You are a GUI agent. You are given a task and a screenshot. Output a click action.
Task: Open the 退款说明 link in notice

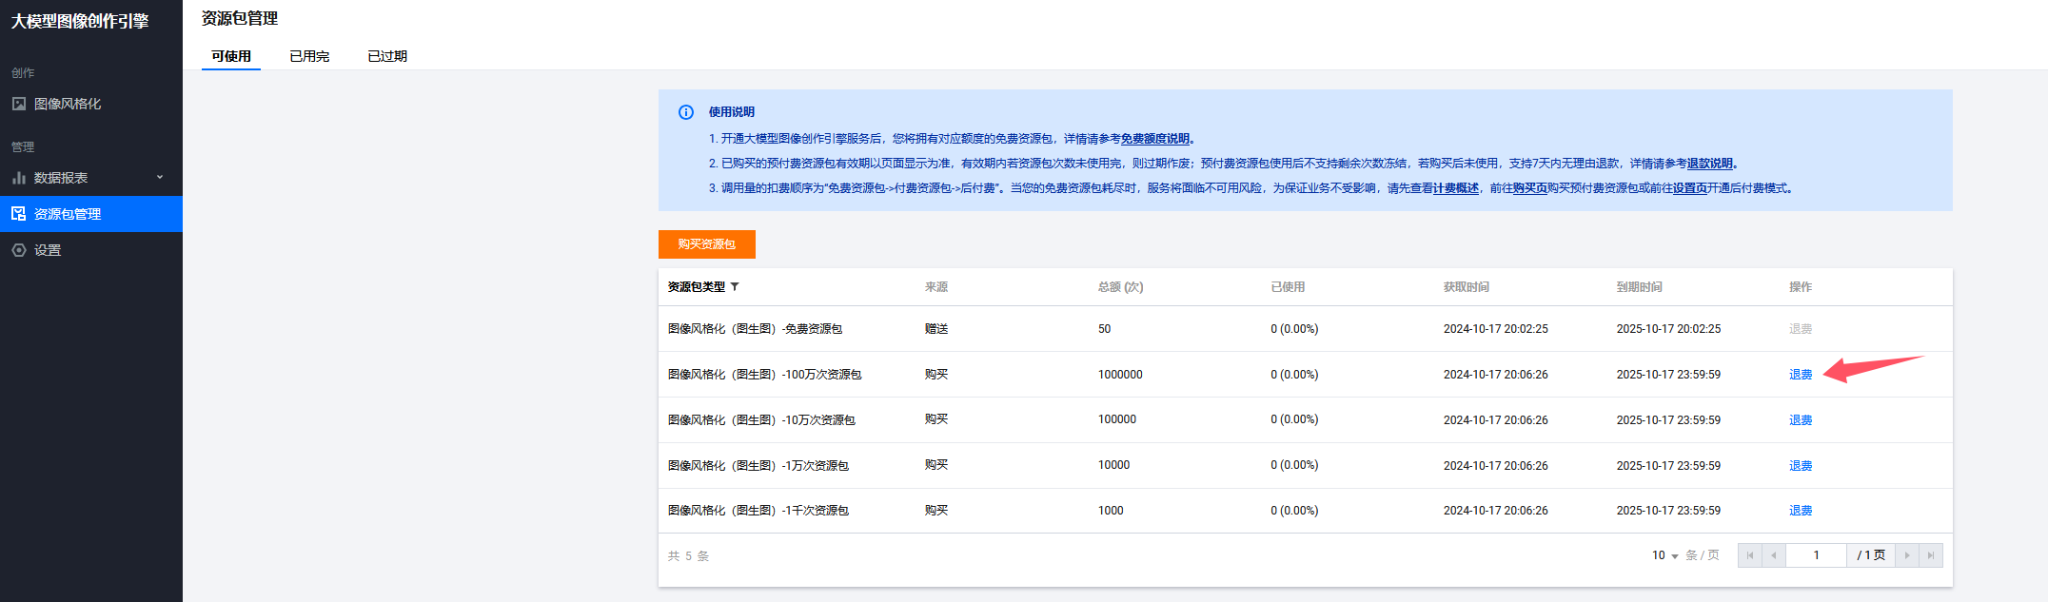click(1709, 164)
